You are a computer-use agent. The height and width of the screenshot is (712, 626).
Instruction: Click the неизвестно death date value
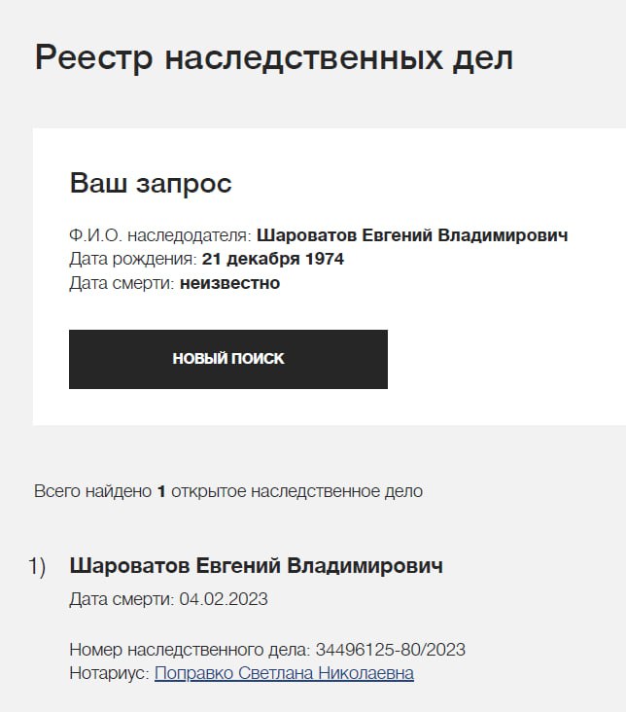pyautogui.click(x=229, y=284)
